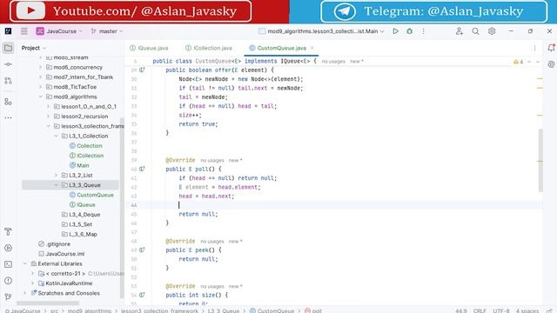Open IDE settings gear
This screenshot has height=313, width=557.
click(492, 31)
